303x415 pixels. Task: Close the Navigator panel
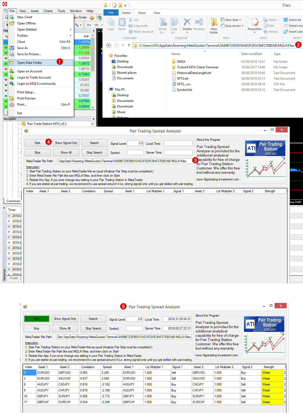[x=93, y=119]
